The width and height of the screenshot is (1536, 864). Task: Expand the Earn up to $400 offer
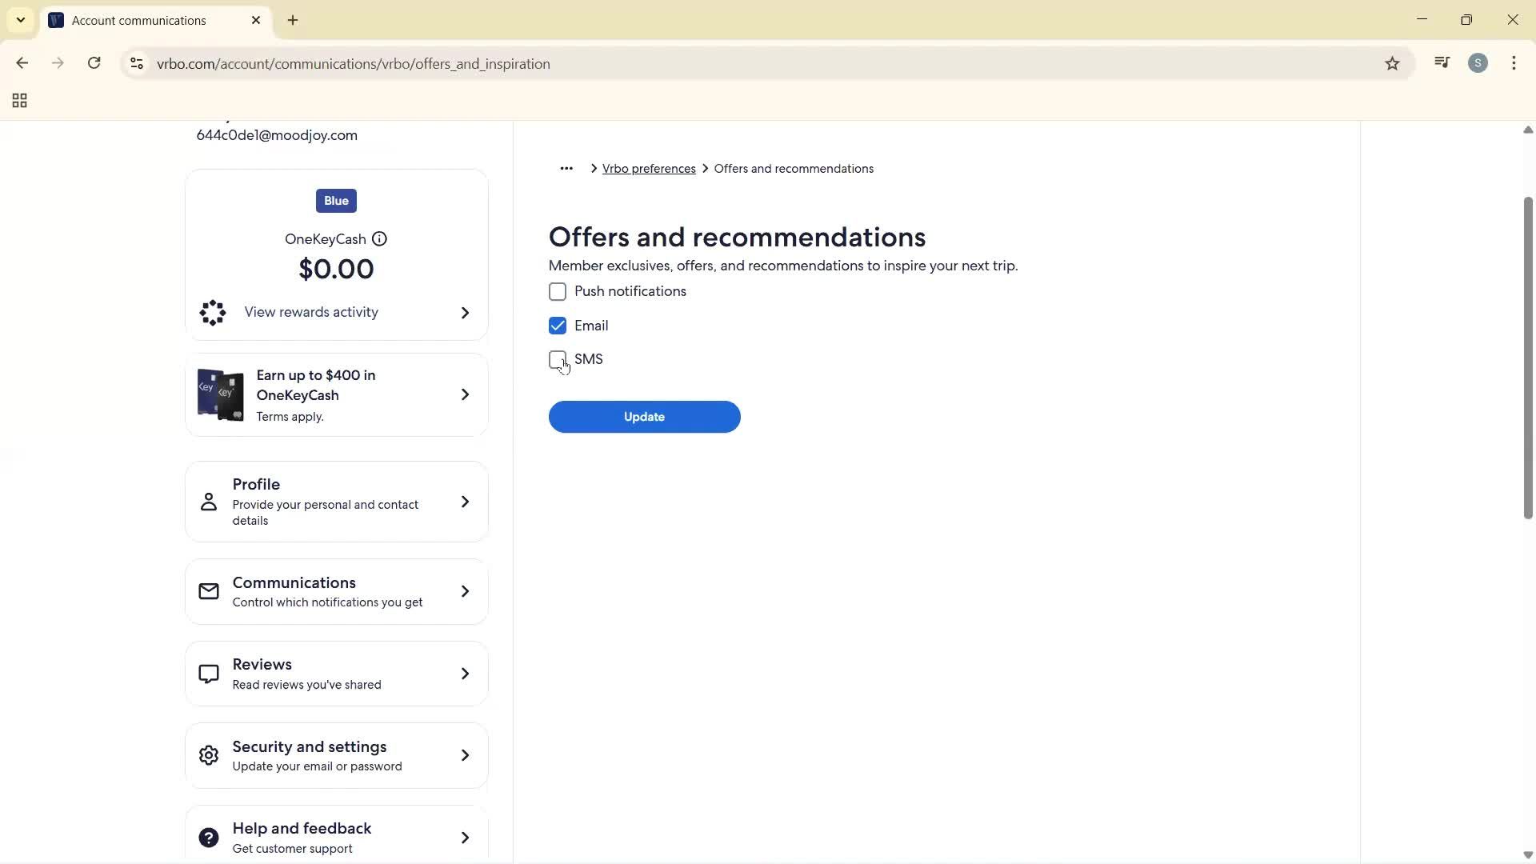465,394
